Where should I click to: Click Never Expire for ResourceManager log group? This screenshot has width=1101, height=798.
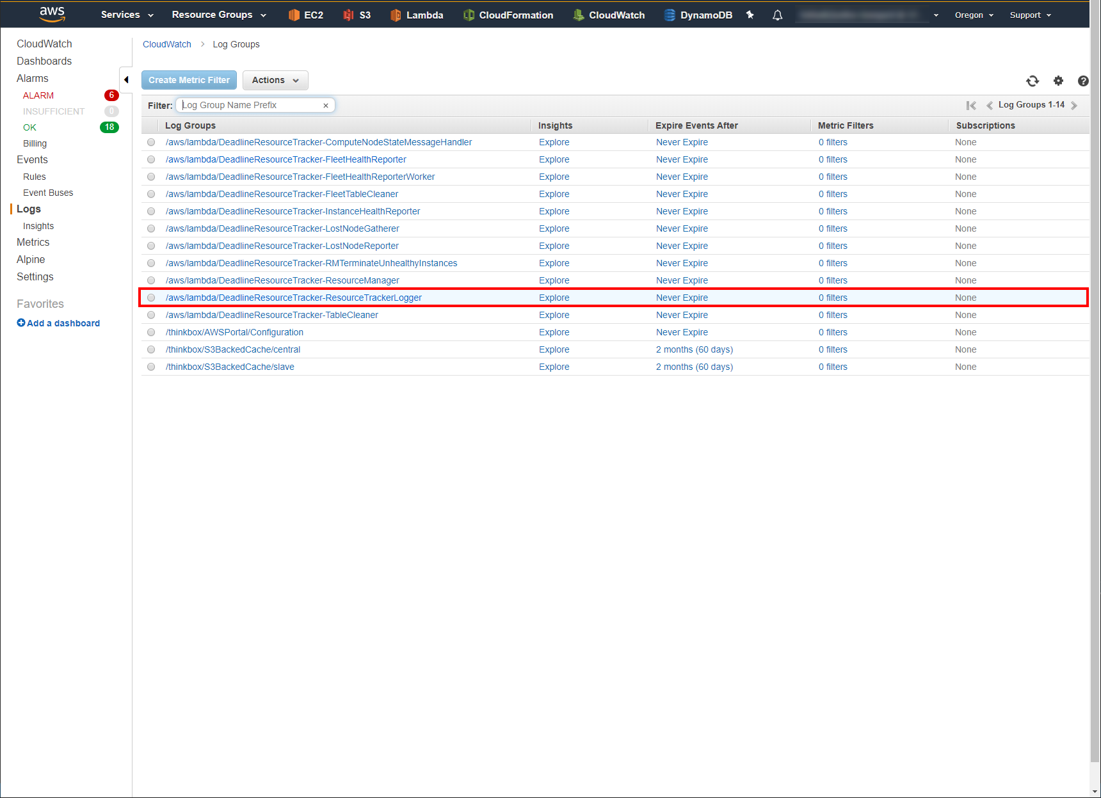tap(682, 280)
